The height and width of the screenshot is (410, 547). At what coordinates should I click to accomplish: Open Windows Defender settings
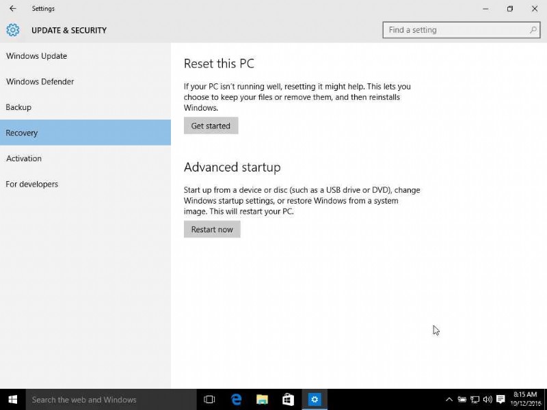coord(40,81)
